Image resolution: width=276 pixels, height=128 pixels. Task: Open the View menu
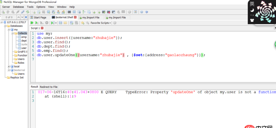pos(51,7)
